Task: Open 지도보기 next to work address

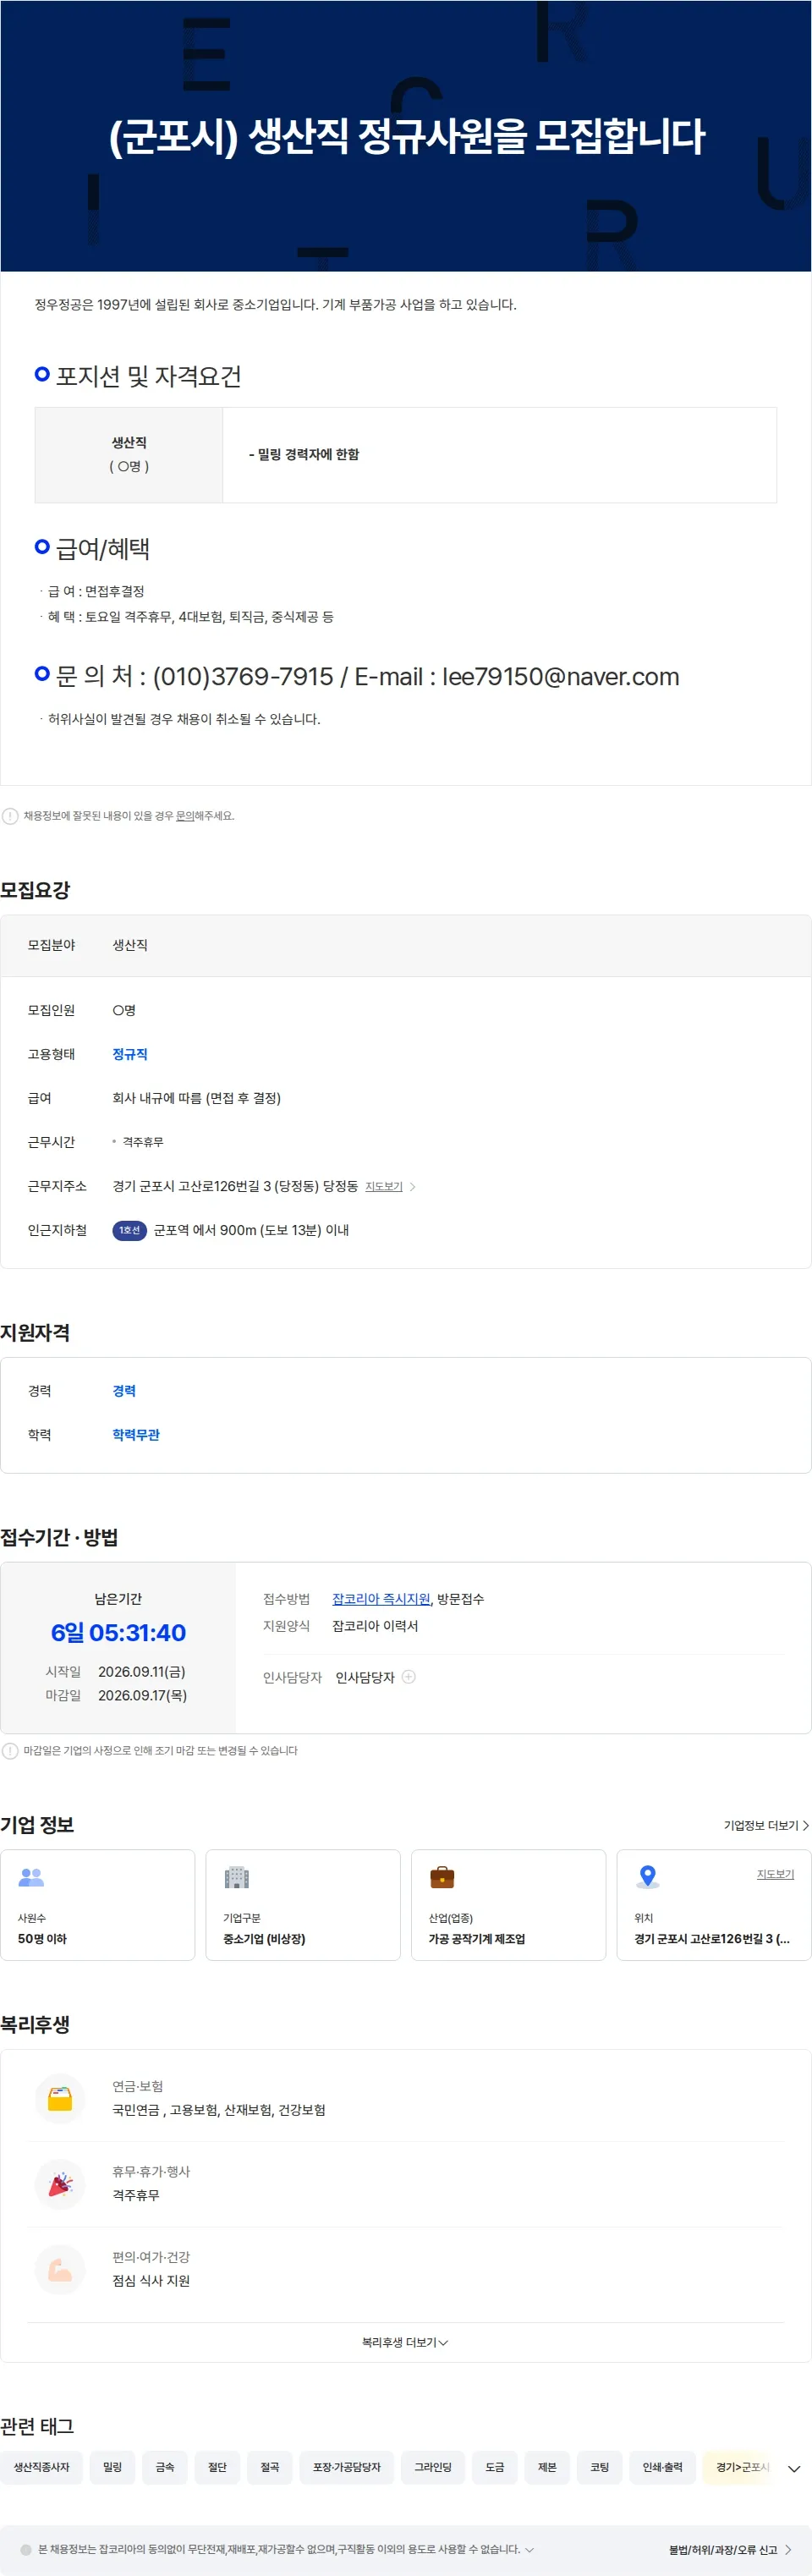Action: click(384, 1187)
